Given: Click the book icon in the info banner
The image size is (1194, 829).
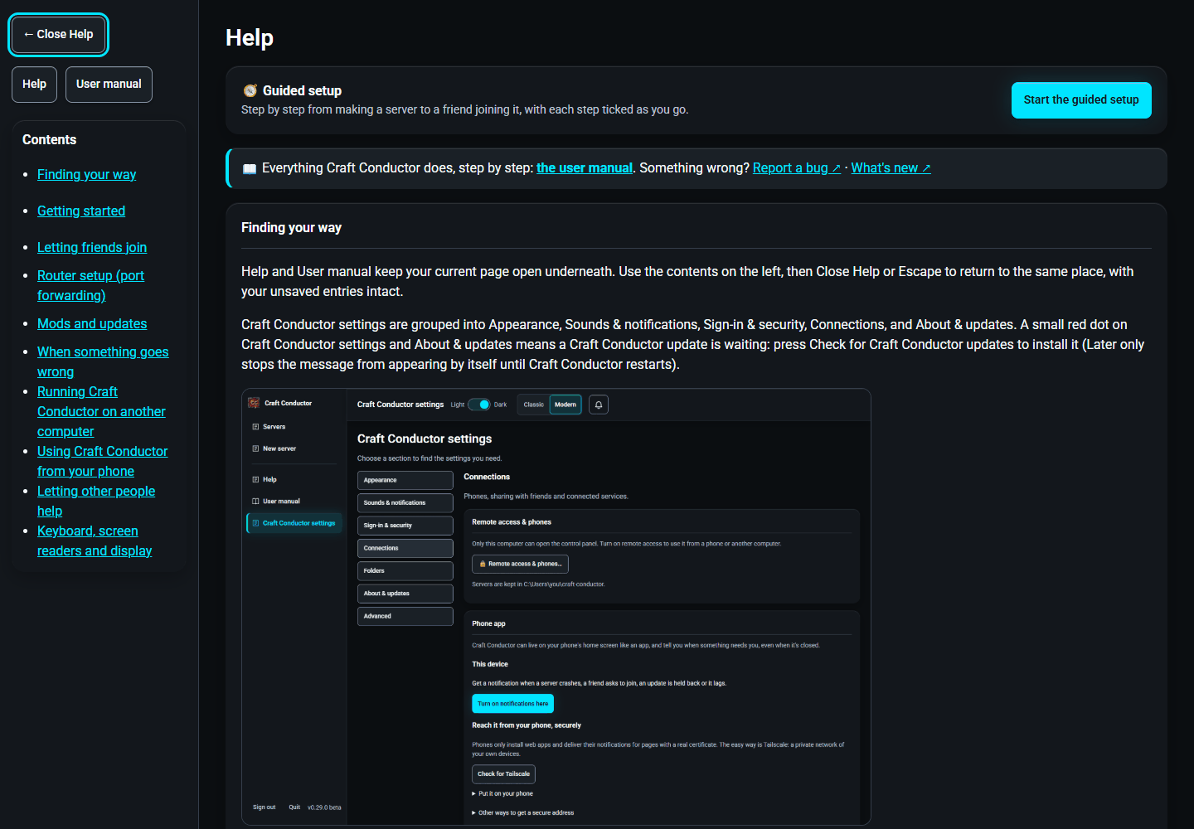Looking at the screenshot, I should point(250,168).
